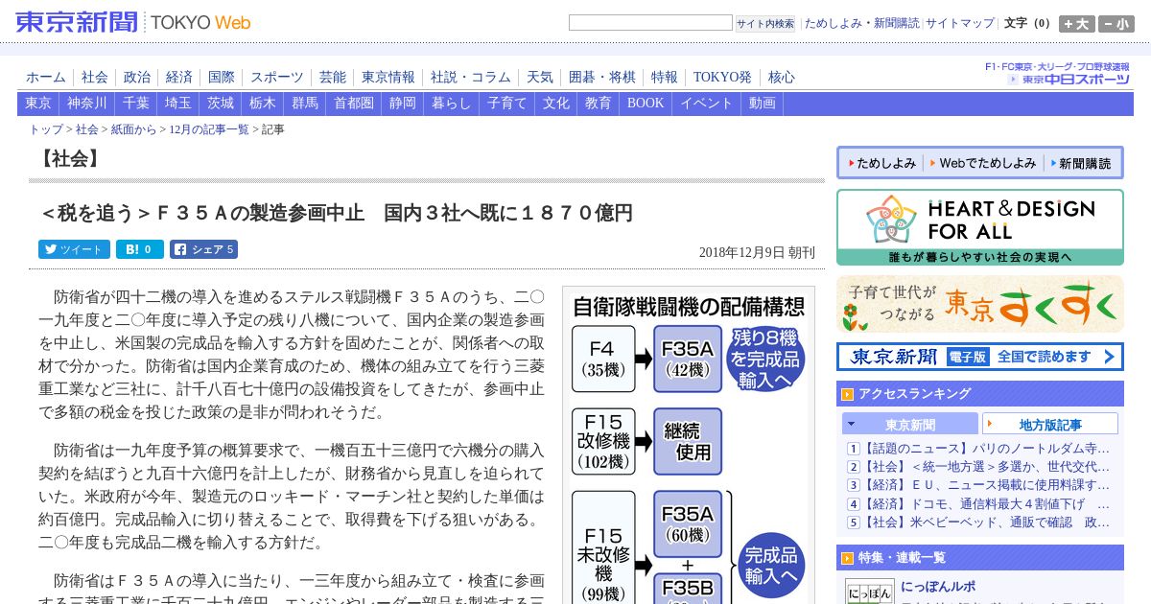1151x604 pixels.
Task: Select 子育て in the blue navigation bar
Action: (507, 104)
